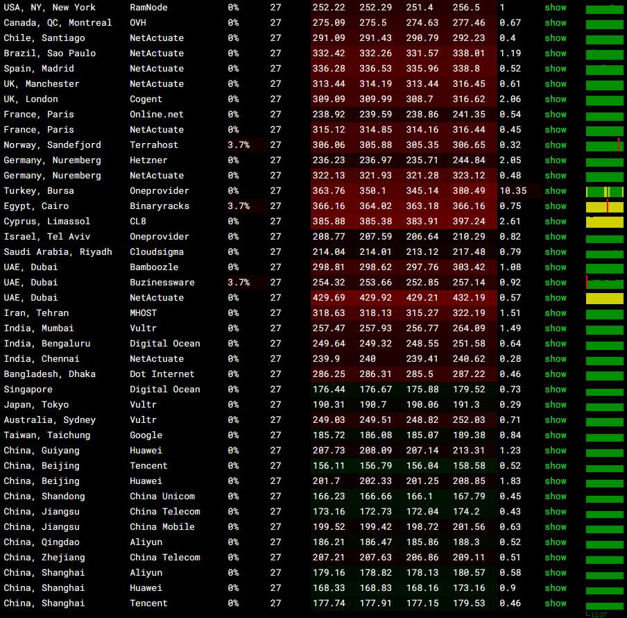The width and height of the screenshot is (627, 618).
Task: Select the provider text "Cogent"
Action: click(x=146, y=99)
